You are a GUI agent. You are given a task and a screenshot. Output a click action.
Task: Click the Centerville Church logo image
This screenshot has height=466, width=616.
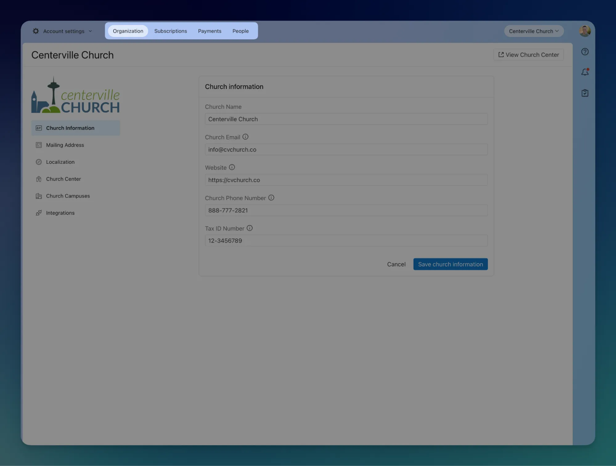[75, 95]
